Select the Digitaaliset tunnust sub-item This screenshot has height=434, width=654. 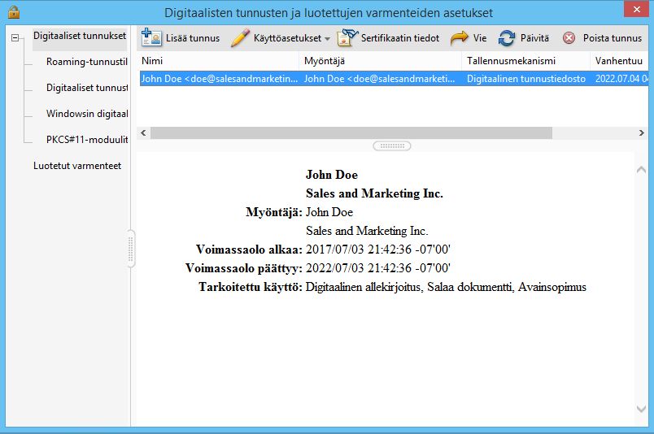click(x=87, y=88)
